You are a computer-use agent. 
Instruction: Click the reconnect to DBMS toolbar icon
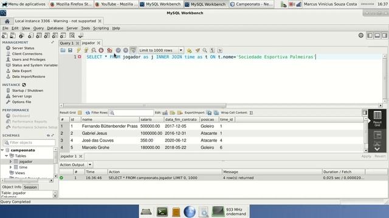[81, 36]
